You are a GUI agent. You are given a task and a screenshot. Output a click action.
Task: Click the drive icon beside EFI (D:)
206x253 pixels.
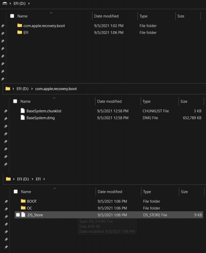click(x=5, y=3)
